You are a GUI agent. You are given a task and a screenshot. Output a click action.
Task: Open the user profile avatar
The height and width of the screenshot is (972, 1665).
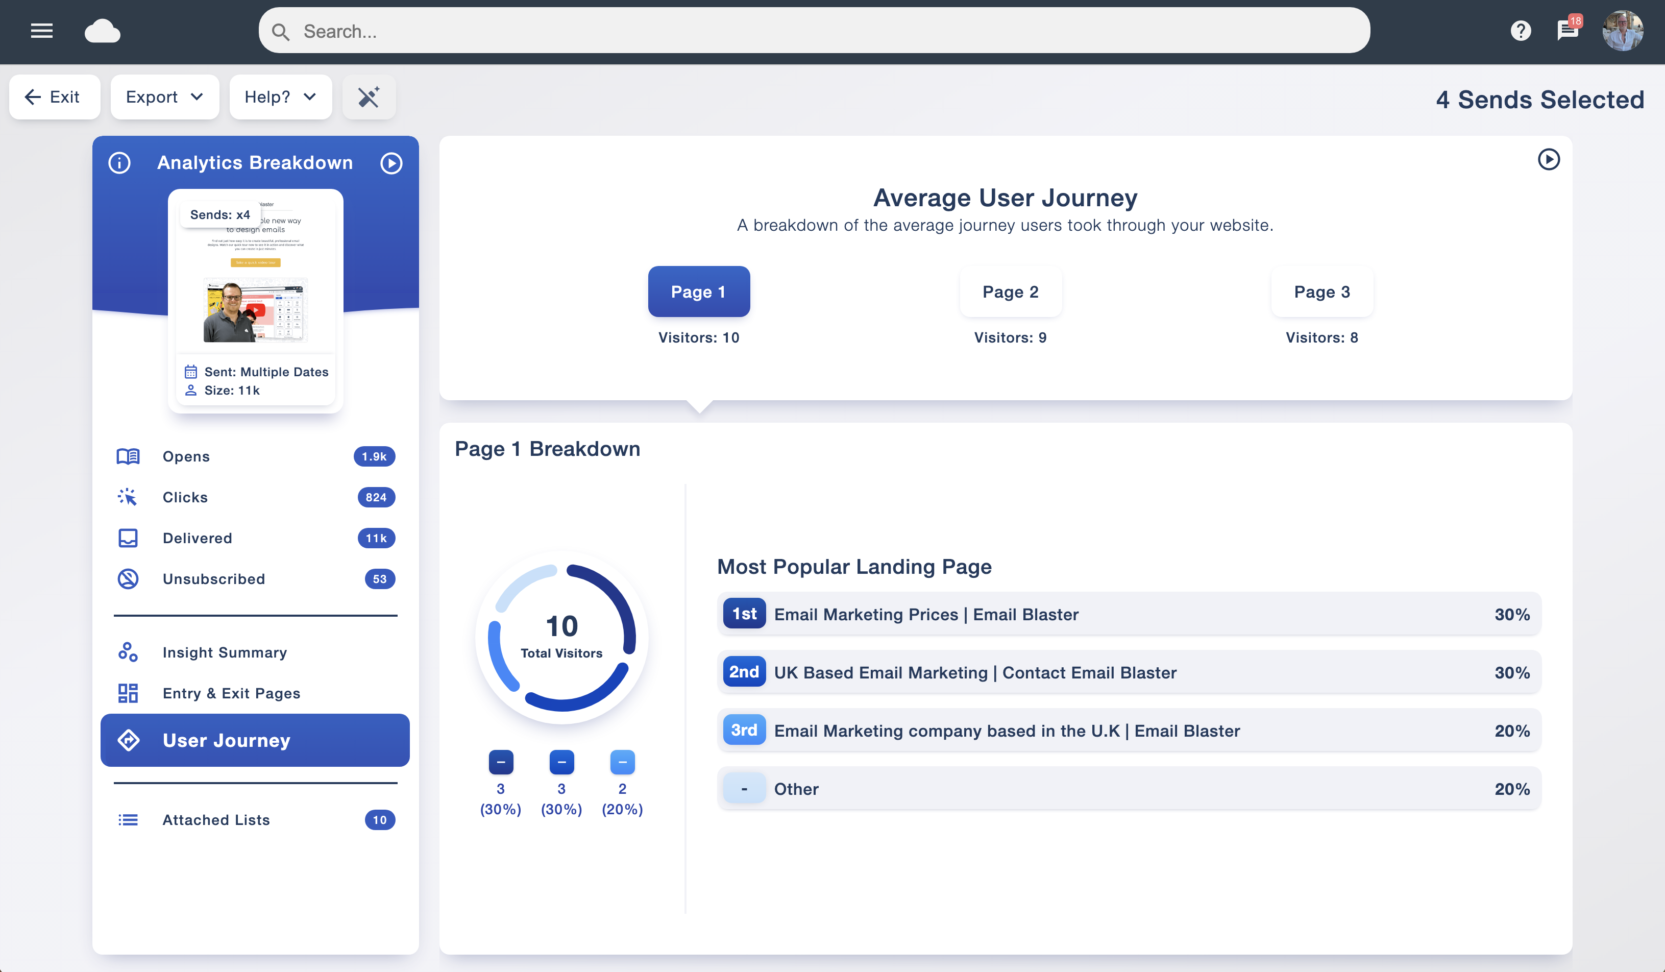tap(1623, 31)
